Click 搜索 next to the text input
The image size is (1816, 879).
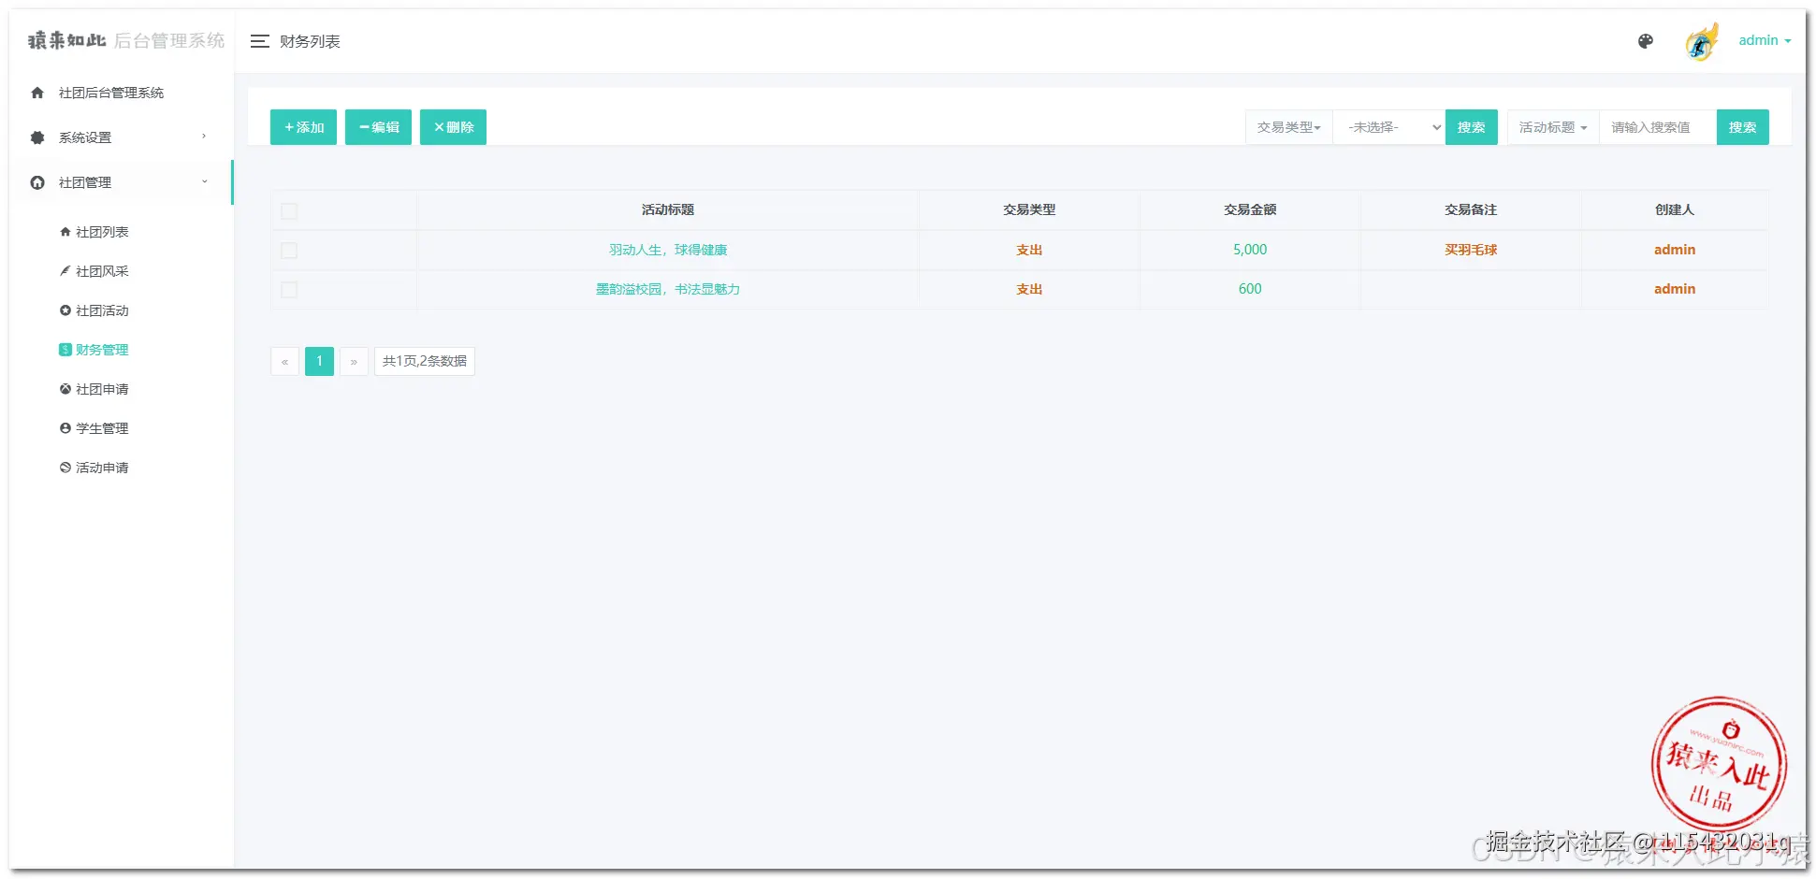pyautogui.click(x=1742, y=127)
